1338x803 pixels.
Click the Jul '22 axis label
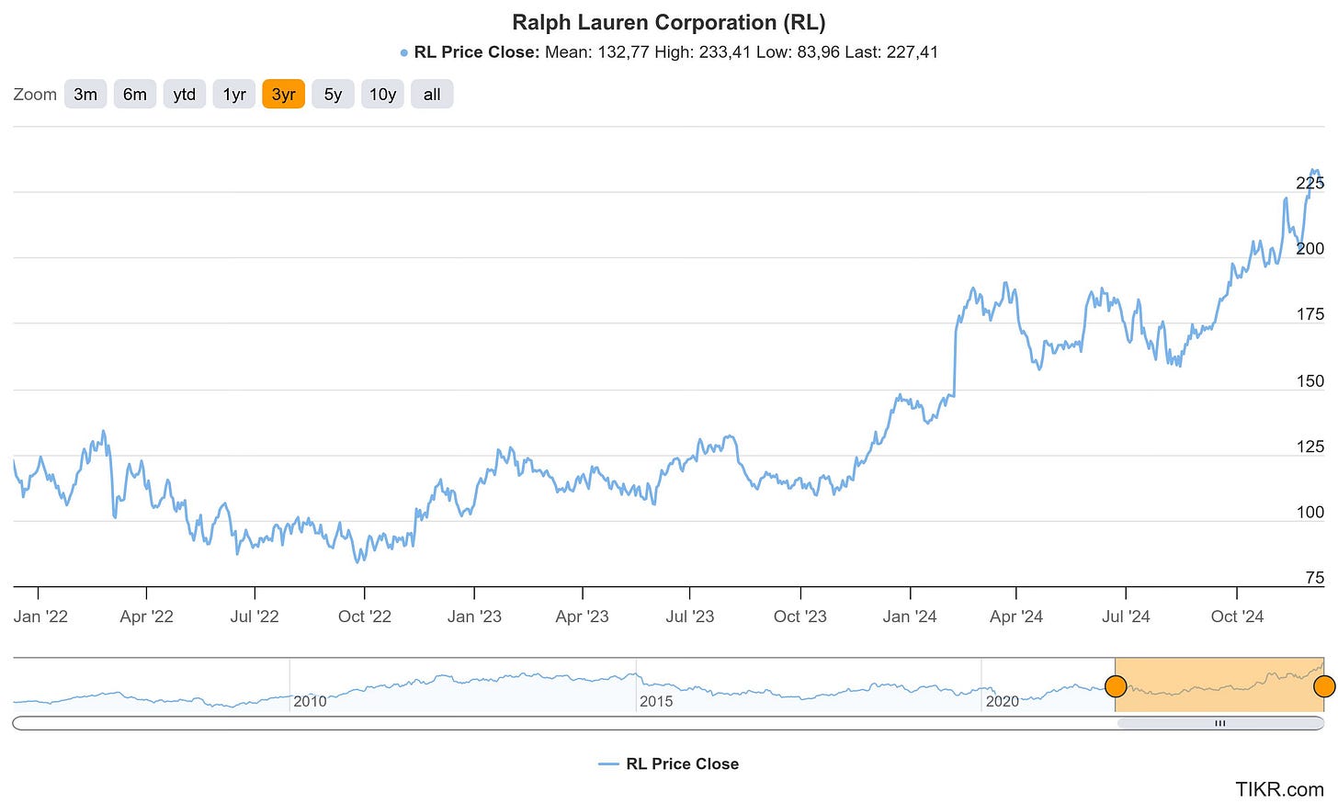(255, 616)
